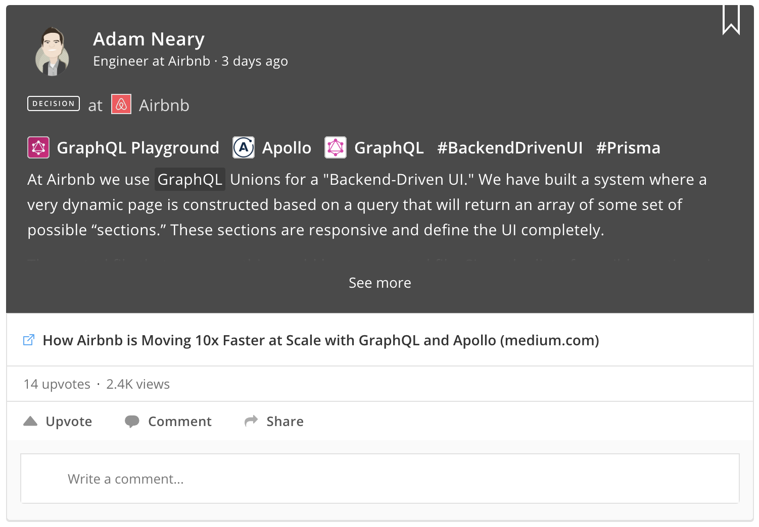The image size is (759, 527).
Task: Click the upvote triangle icon
Action: [30, 421]
